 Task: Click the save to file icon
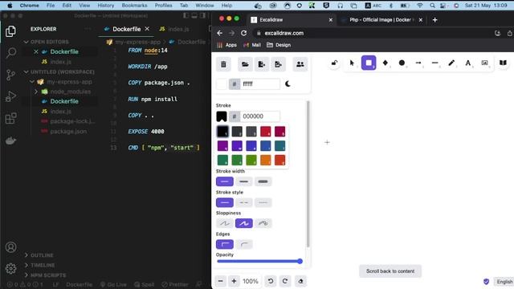click(x=262, y=64)
